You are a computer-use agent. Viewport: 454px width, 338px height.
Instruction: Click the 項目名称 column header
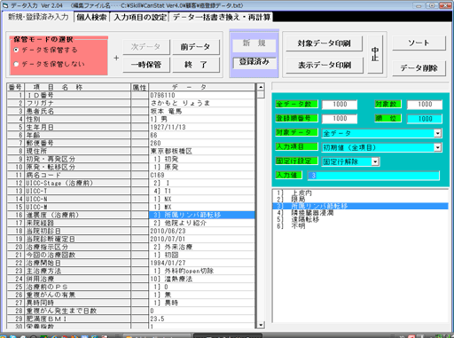[78, 87]
